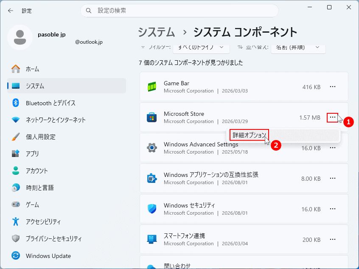This screenshot has height=269, width=359.
Task: Open the ホーム sidebar label
Action: 32,69
